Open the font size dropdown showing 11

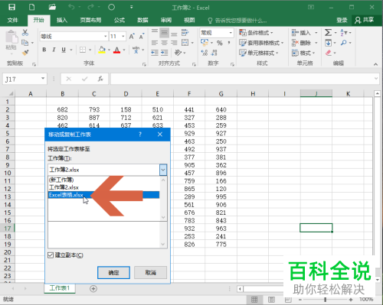coord(123,37)
